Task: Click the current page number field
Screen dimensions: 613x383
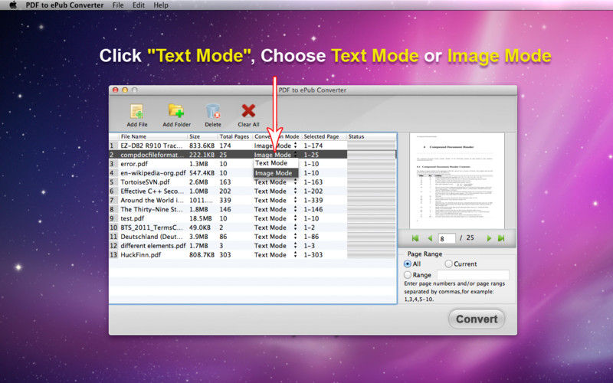Action: [x=447, y=238]
